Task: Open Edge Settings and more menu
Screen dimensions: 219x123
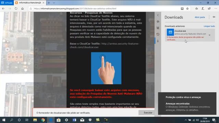Action: pos(216,9)
